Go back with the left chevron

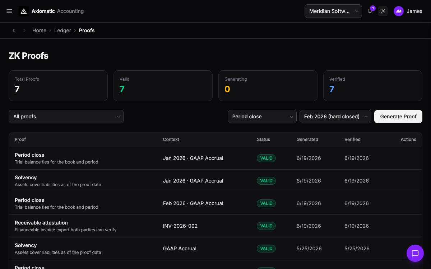14,30
